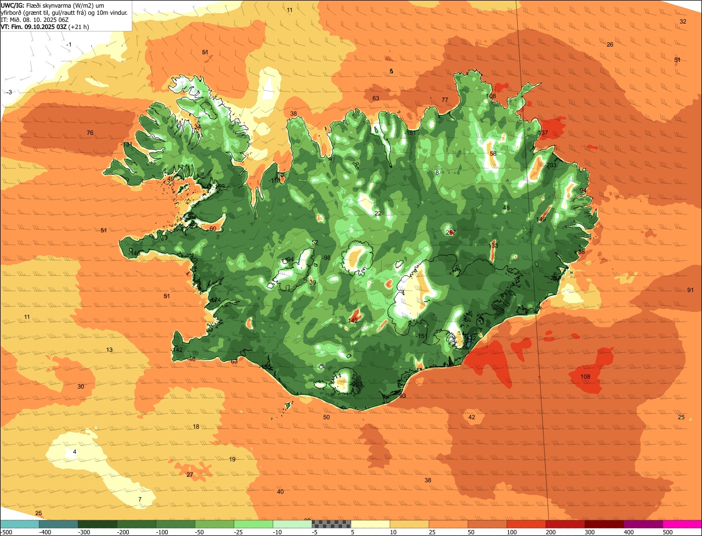Click the purple legend swatch between 400 and 500
This screenshot has width=702, height=536.
tap(642, 524)
